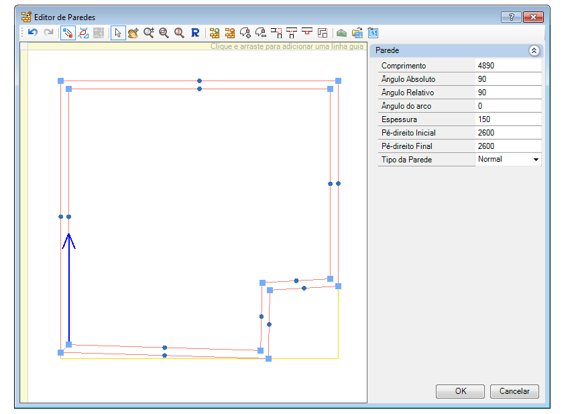
Task: Edit the Pé-direito Inicial value
Action: coord(508,133)
